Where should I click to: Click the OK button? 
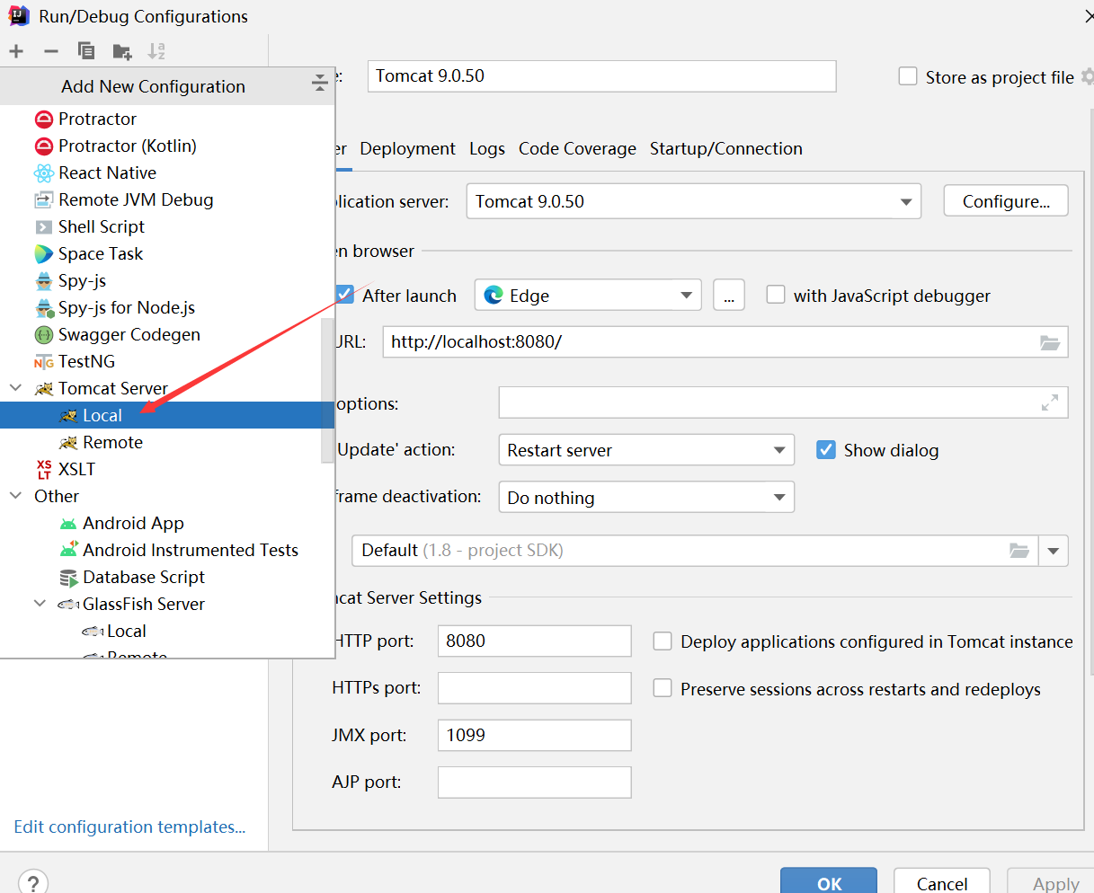829,881
